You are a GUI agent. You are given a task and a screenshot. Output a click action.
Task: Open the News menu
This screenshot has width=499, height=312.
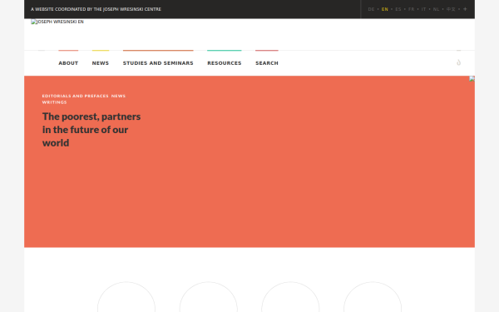coord(101,63)
